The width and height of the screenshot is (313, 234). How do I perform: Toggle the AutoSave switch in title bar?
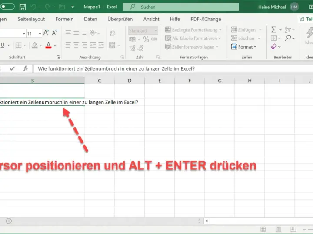pos(7,6)
